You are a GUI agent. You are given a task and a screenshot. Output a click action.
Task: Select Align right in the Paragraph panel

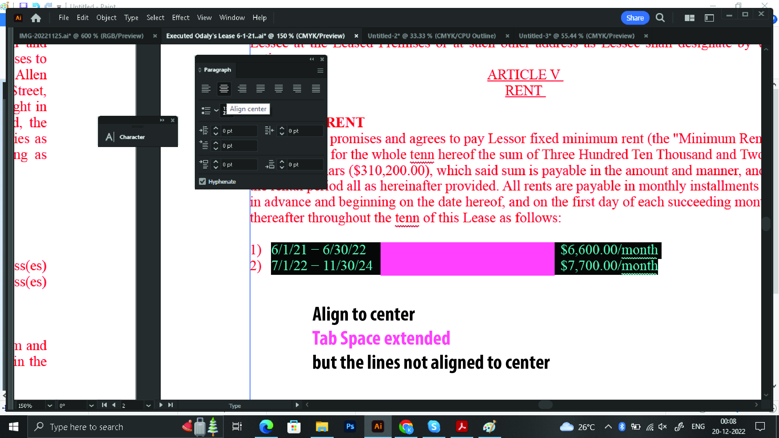point(242,89)
